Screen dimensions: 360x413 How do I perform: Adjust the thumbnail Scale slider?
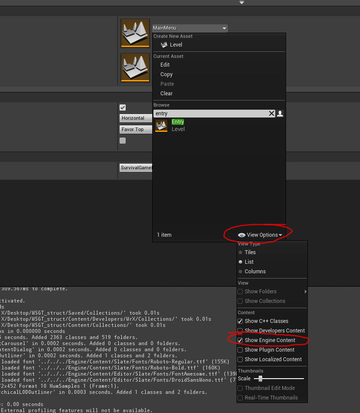260,379
